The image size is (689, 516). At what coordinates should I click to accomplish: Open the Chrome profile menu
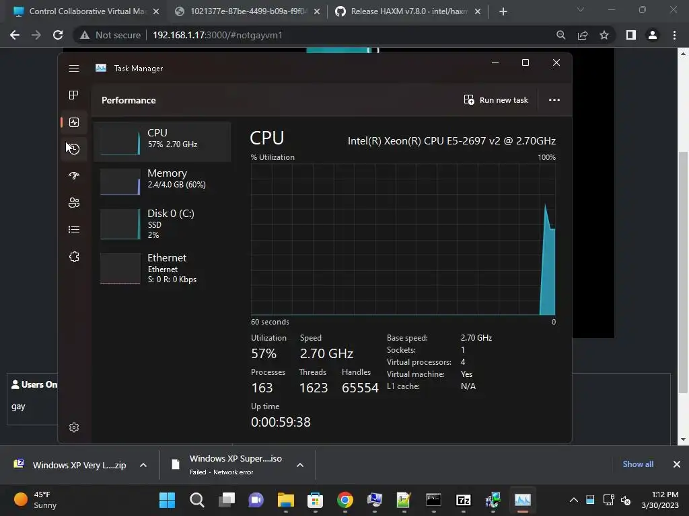pyautogui.click(x=653, y=35)
